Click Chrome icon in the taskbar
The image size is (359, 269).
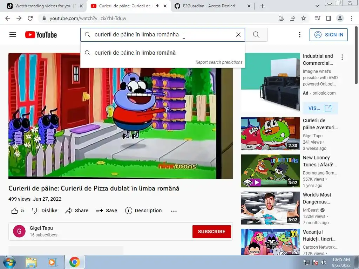(75, 262)
